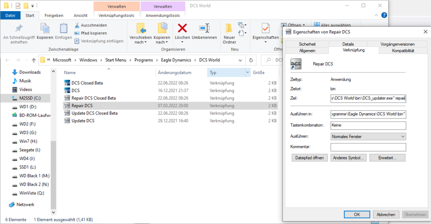Screen dimensions: 431x224
Task: Click the Explorer help question mark icon
Action: (x=384, y=16)
